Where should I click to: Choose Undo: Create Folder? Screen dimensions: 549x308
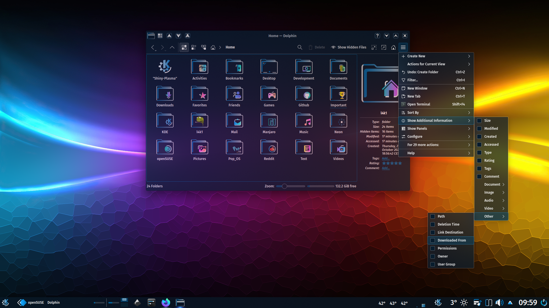(436, 72)
